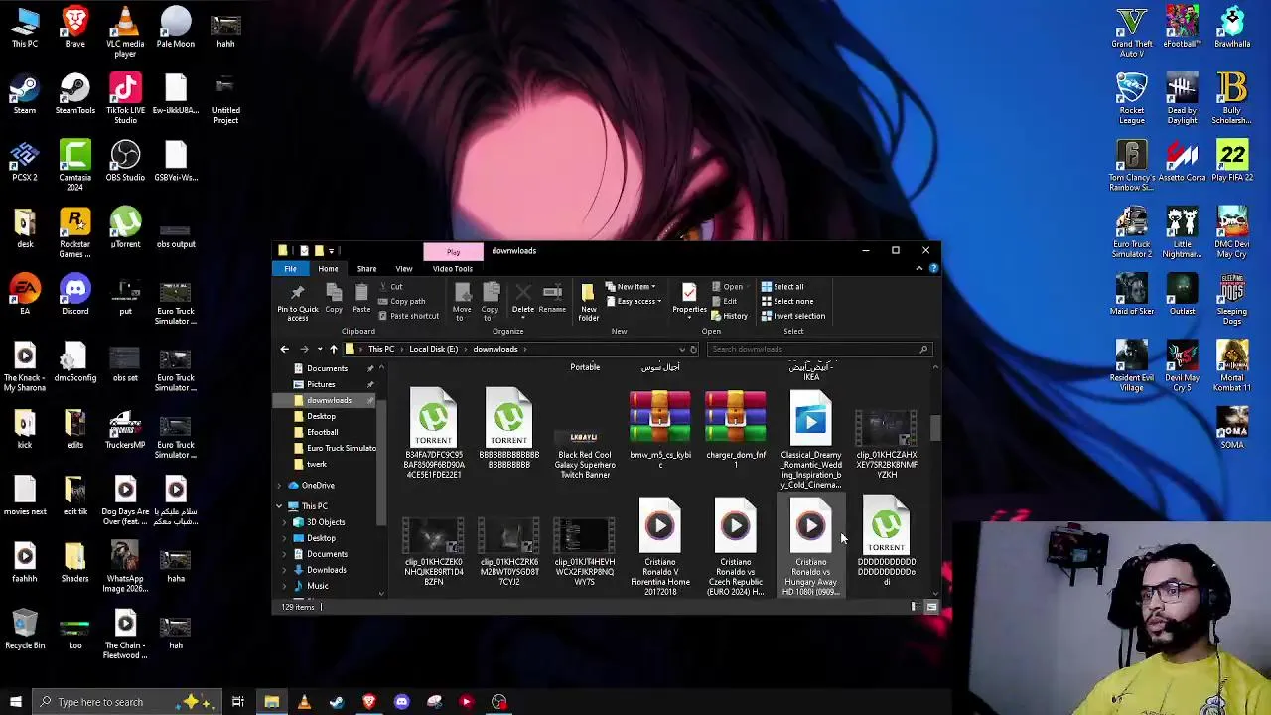Go up one folder level arrow
The image size is (1271, 715).
pos(334,349)
